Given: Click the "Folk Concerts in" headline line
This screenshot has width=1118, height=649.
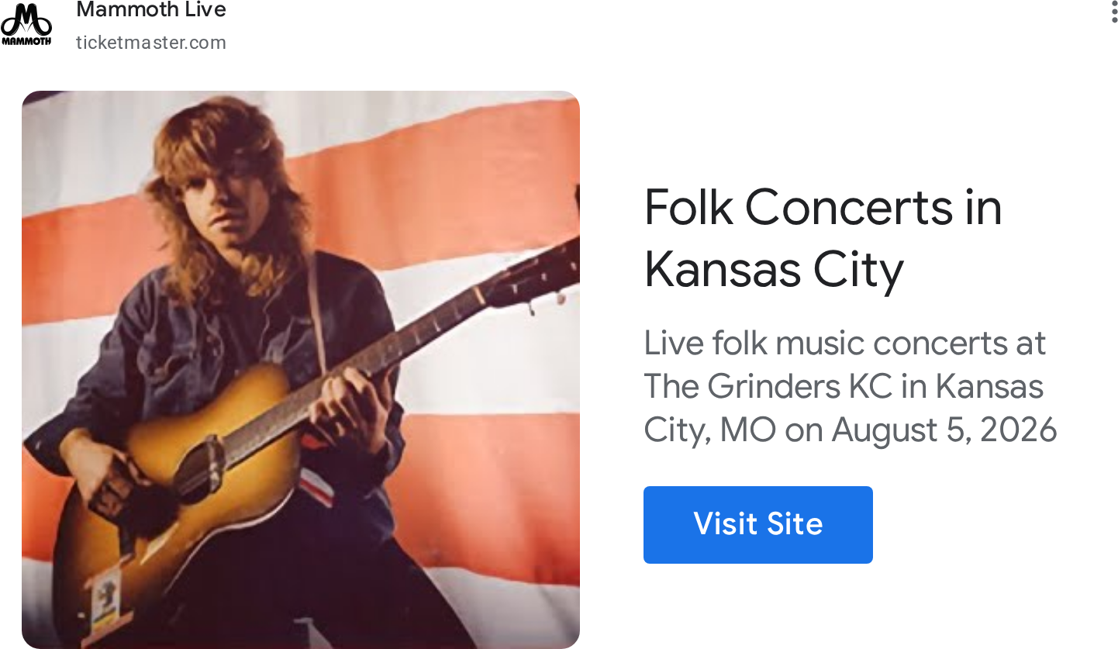Looking at the screenshot, I should click(823, 207).
